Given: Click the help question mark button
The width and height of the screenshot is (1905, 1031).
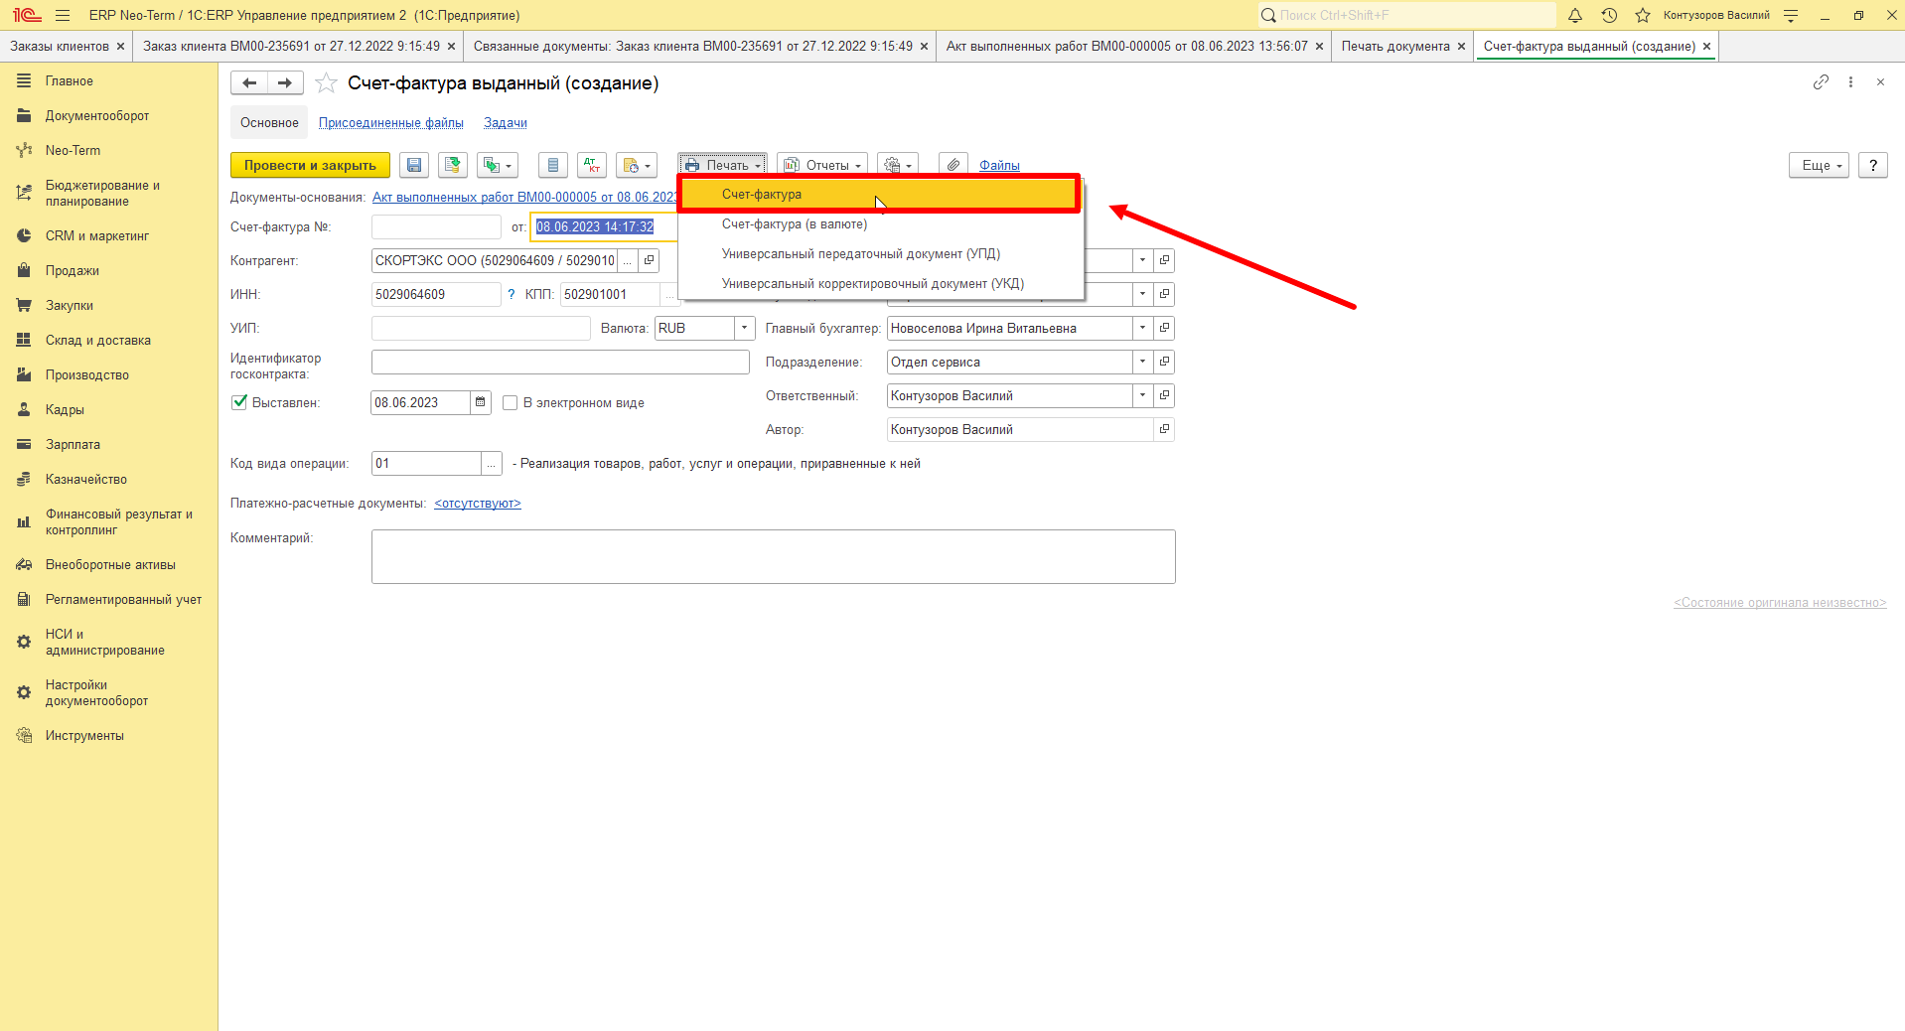Looking at the screenshot, I should [x=1873, y=165].
